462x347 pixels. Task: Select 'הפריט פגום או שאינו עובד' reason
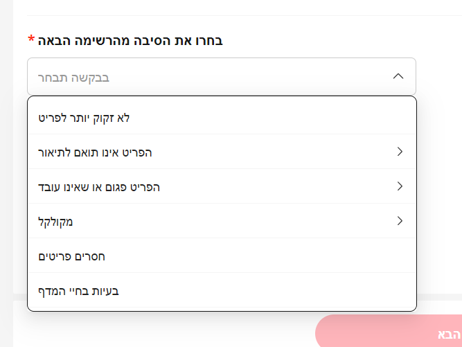[x=99, y=187]
